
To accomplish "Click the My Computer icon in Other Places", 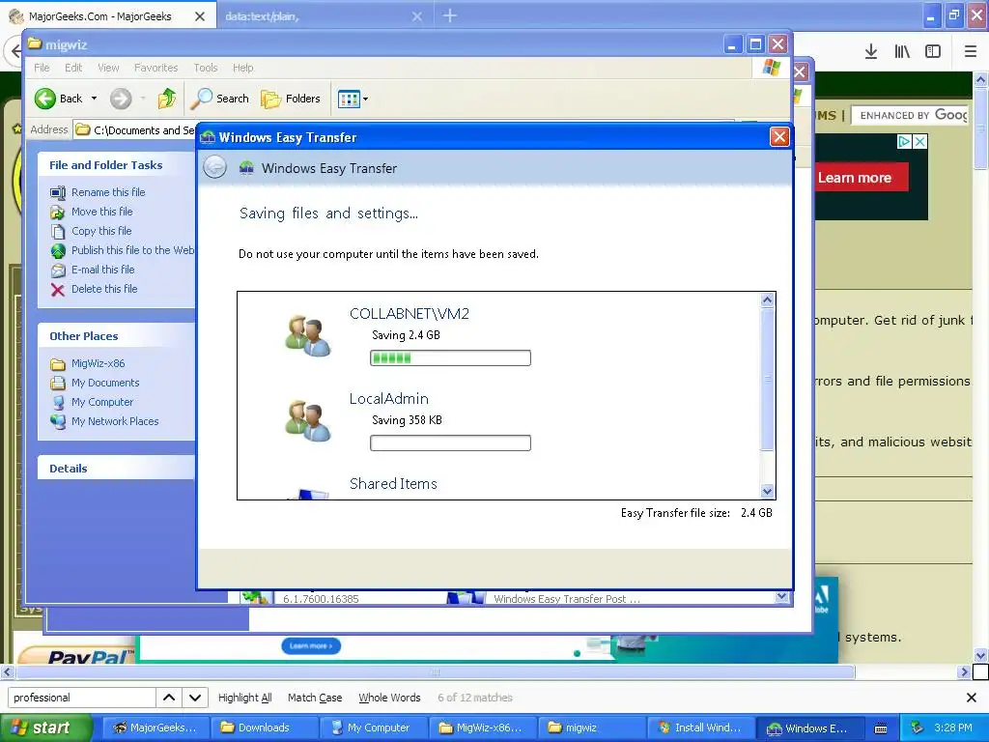I will click(57, 403).
